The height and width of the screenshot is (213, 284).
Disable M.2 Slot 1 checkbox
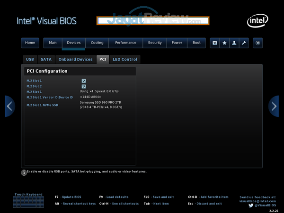(84, 81)
